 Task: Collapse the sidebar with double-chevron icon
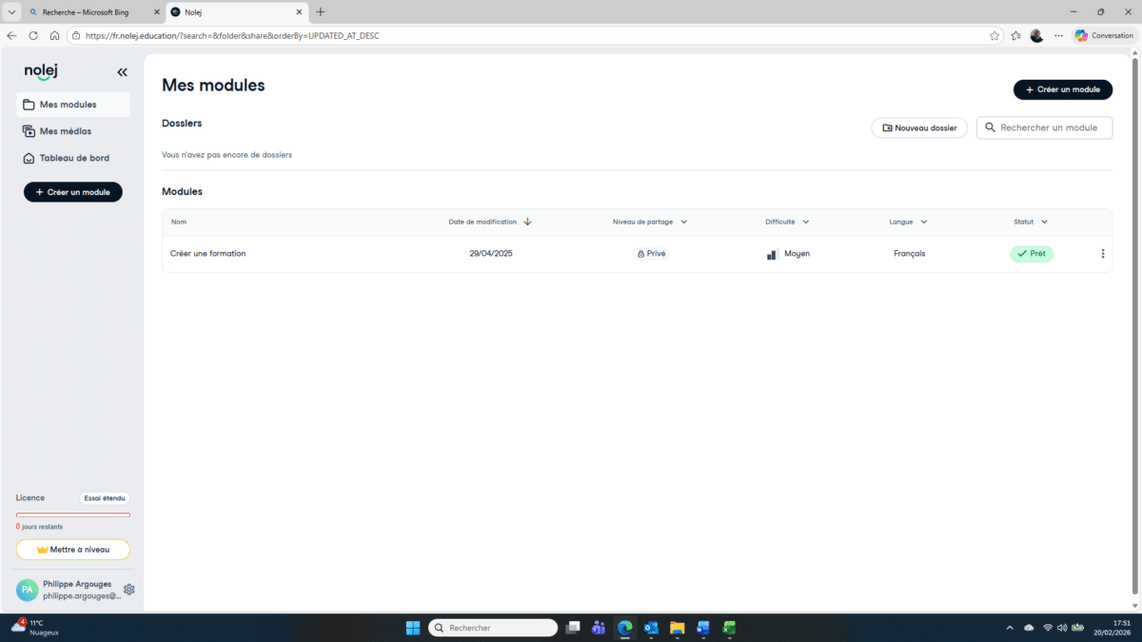pyautogui.click(x=122, y=72)
